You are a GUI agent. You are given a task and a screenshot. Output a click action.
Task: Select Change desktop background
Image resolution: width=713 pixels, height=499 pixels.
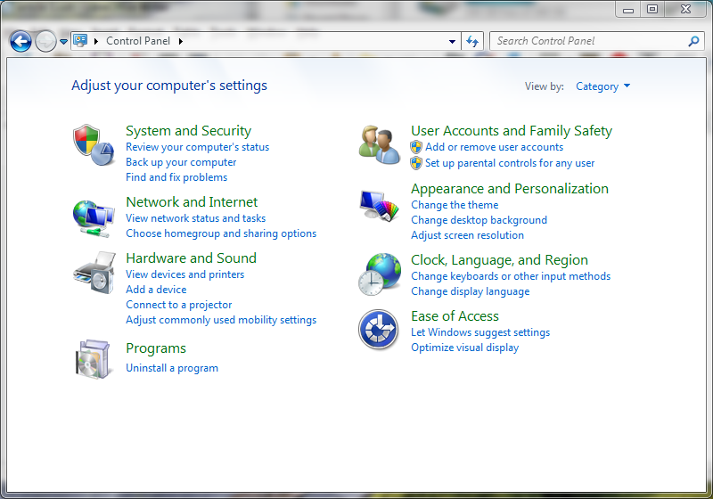tap(479, 220)
